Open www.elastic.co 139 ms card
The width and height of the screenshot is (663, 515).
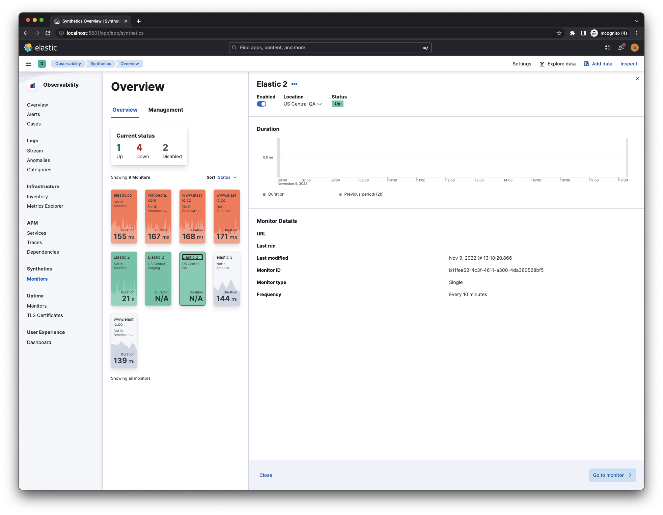coord(124,341)
